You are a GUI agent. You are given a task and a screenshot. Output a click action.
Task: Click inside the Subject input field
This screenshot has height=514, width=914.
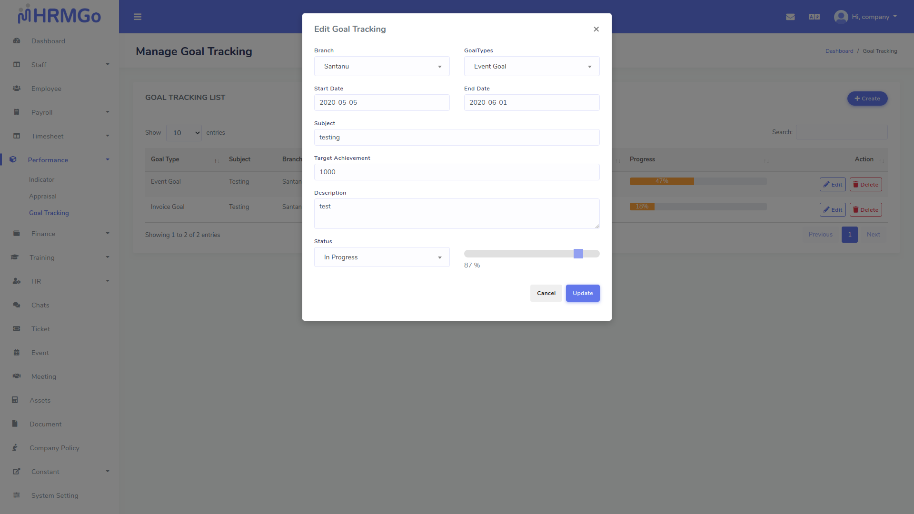(457, 137)
